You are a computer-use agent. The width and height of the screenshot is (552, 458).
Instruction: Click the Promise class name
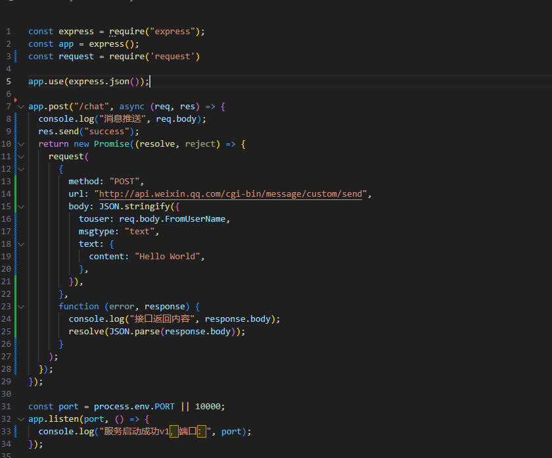(x=112, y=144)
